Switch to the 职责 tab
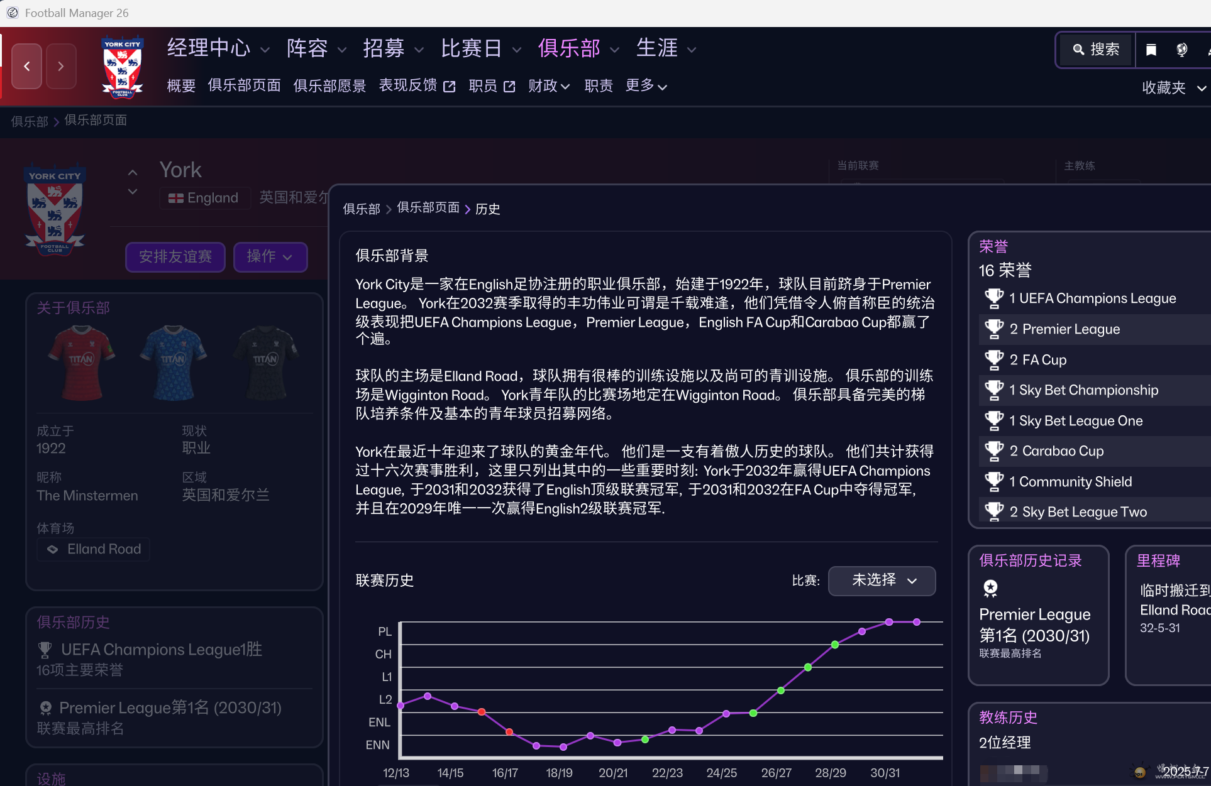The width and height of the screenshot is (1211, 786). pos(599,86)
